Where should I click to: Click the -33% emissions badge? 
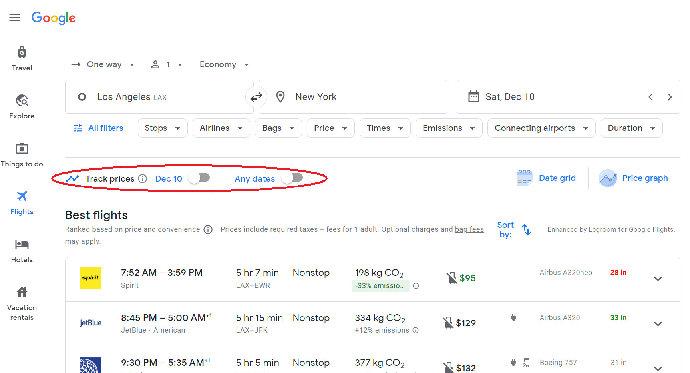(380, 286)
